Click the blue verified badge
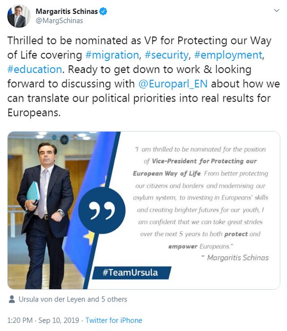Screen dimensions: 287x331 104,12
